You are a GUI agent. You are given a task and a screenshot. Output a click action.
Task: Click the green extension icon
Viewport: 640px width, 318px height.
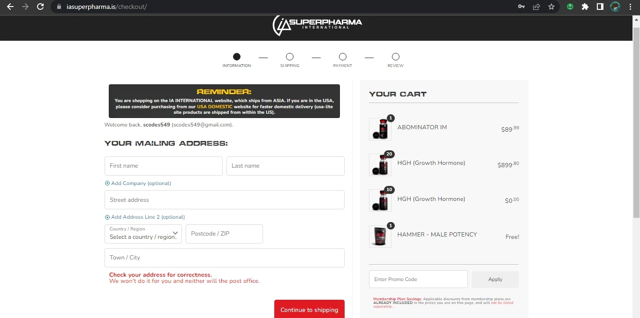(x=570, y=7)
